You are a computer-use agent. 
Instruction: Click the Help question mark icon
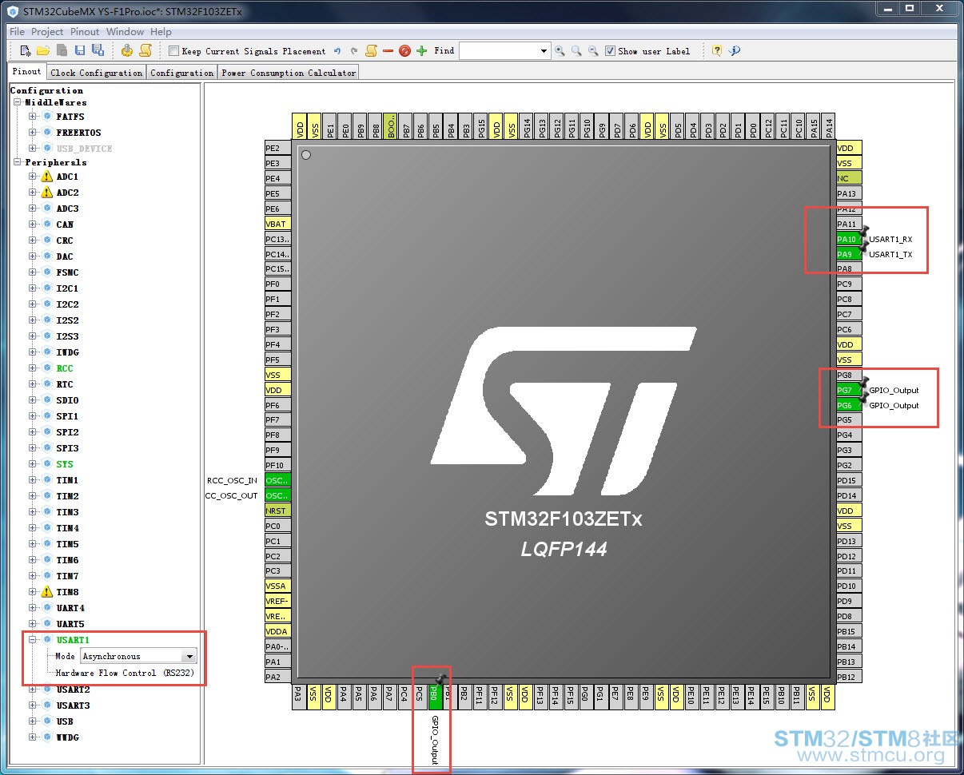[x=717, y=51]
